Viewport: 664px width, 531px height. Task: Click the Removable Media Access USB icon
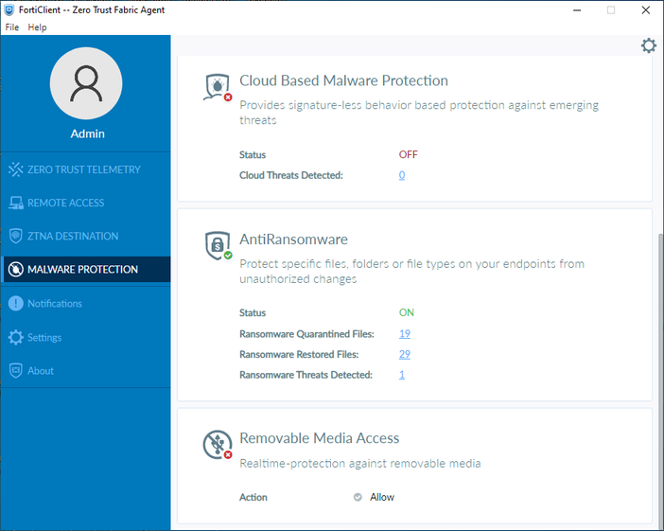coord(218,444)
